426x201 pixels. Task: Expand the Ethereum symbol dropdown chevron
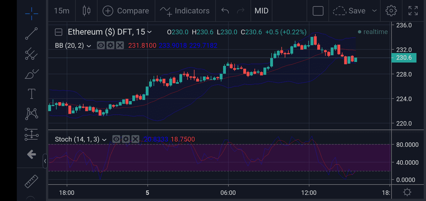coord(150,32)
